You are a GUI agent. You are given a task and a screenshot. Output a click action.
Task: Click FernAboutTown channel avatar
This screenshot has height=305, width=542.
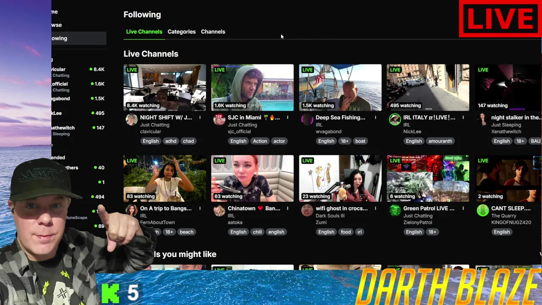click(x=132, y=210)
